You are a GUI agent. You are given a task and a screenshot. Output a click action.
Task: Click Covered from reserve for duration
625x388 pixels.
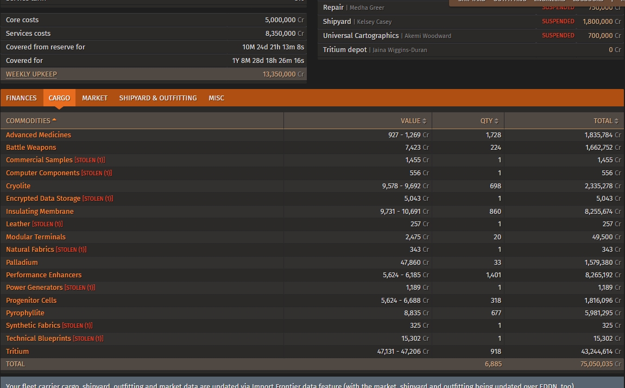(x=273, y=47)
